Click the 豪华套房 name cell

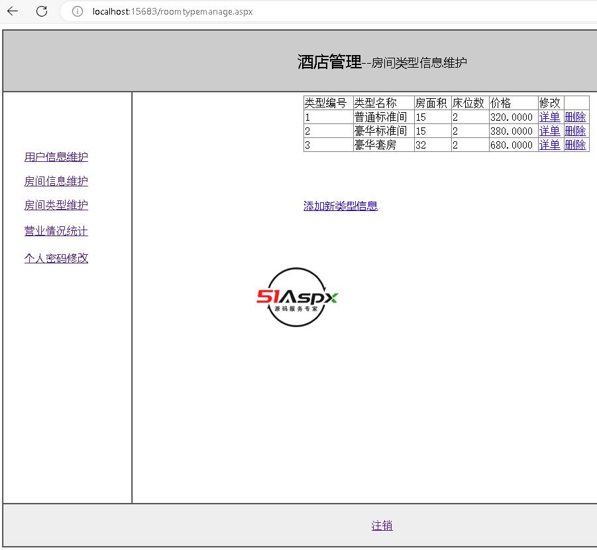click(x=376, y=145)
